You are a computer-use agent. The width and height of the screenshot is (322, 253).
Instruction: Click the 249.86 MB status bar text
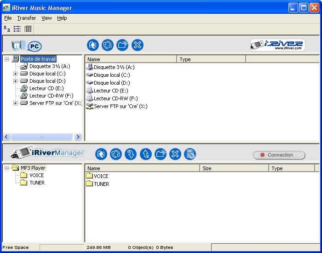(x=98, y=247)
